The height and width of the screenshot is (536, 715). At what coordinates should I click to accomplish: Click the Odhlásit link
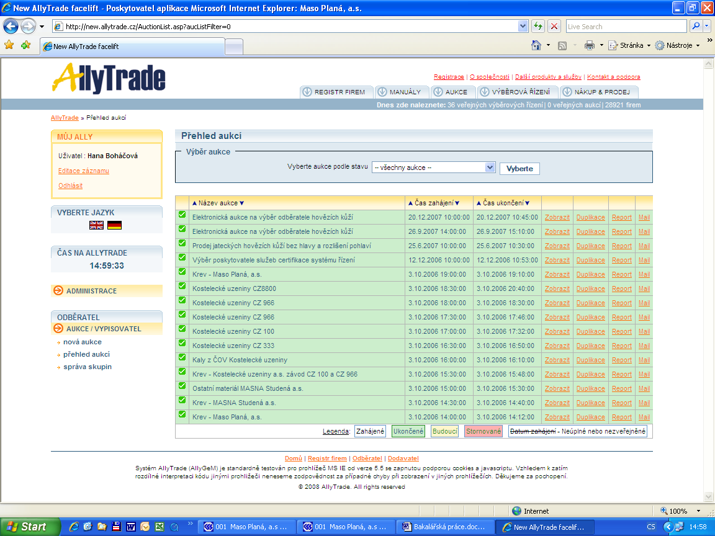coord(70,185)
